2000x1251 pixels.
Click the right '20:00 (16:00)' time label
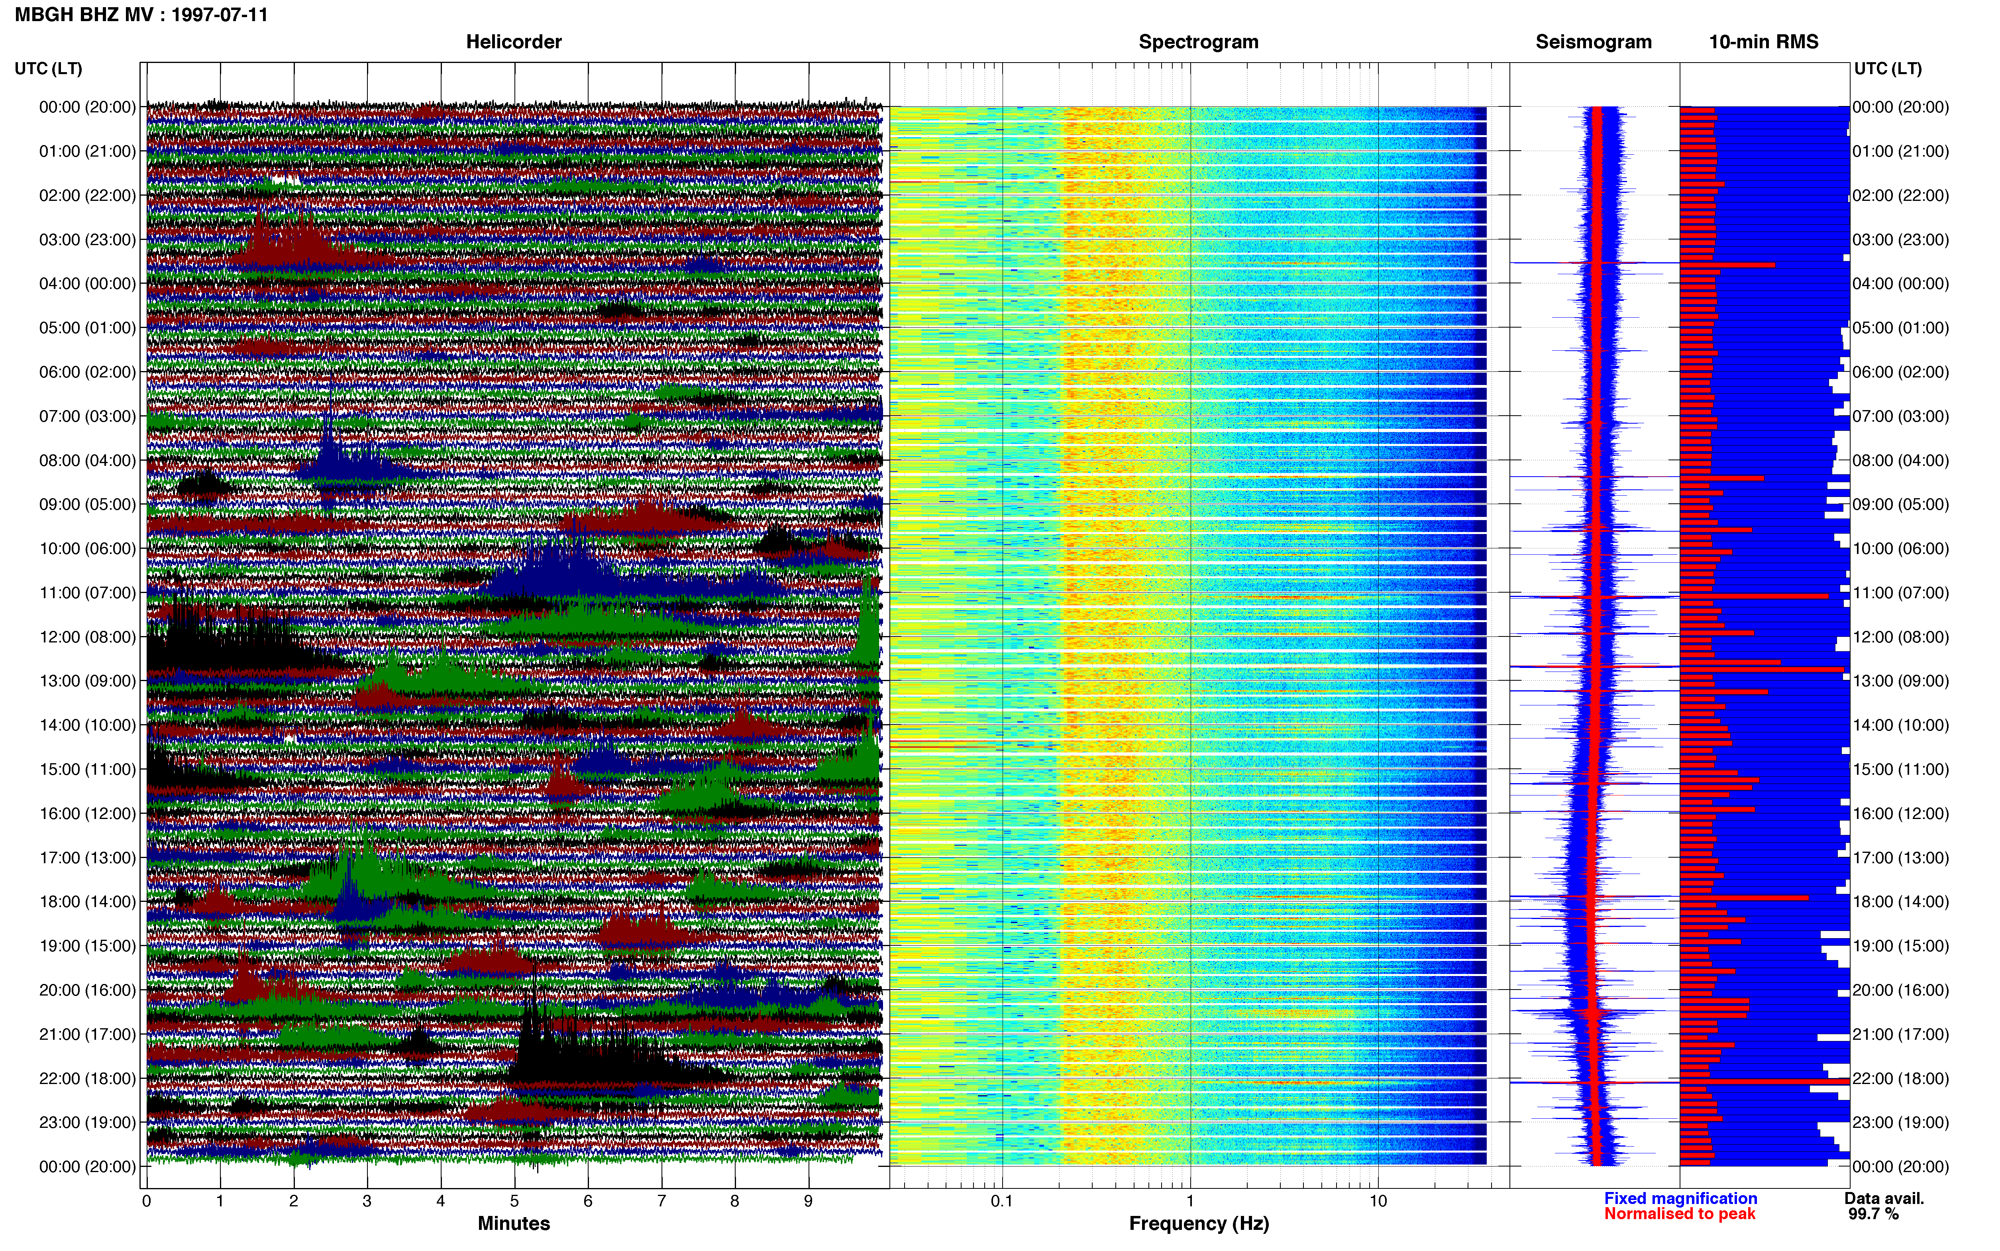pyautogui.click(x=1901, y=990)
